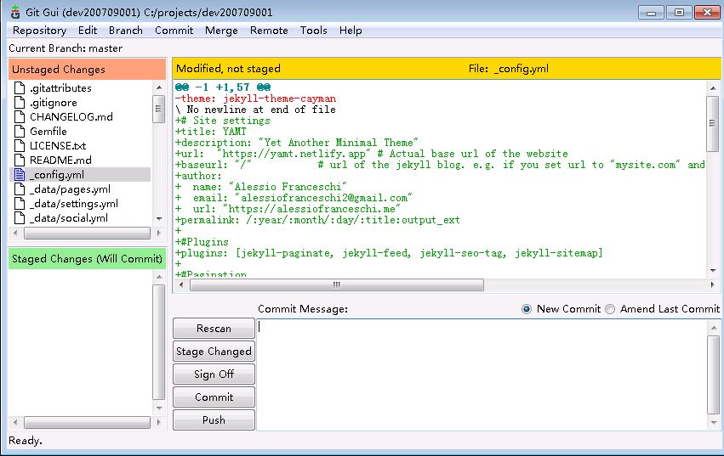Click the Stage Changed button

point(214,352)
